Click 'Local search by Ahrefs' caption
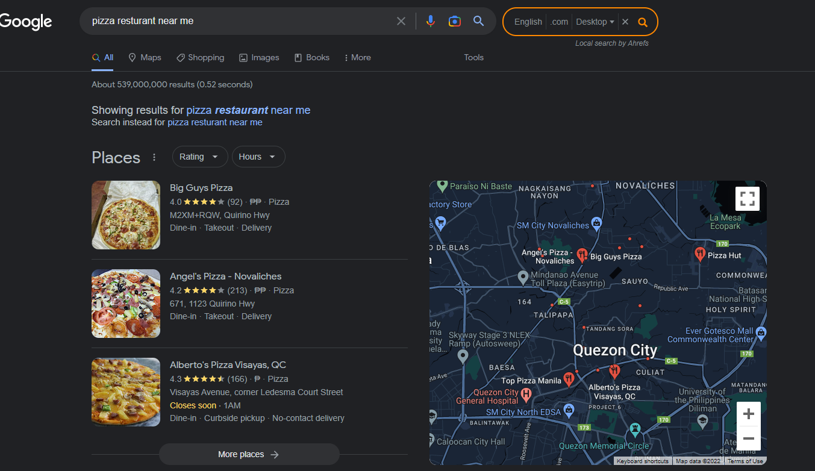The image size is (815, 471). pos(612,43)
